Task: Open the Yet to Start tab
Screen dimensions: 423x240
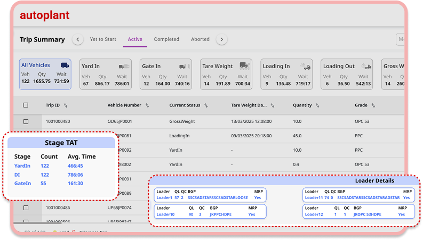Action: tap(103, 39)
